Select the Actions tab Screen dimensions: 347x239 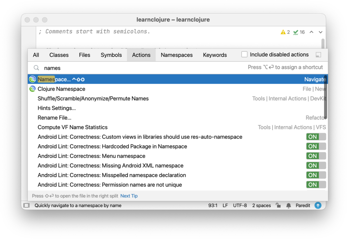[x=141, y=55]
